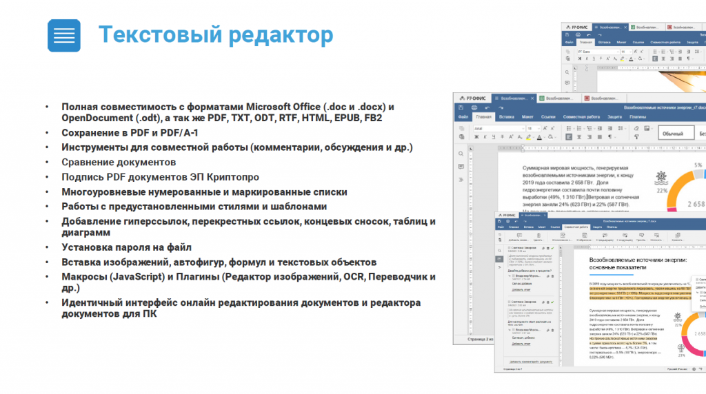This screenshot has width=706, height=394.
Task: Click Save icon in top PT Sans window
Action: [x=567, y=34]
